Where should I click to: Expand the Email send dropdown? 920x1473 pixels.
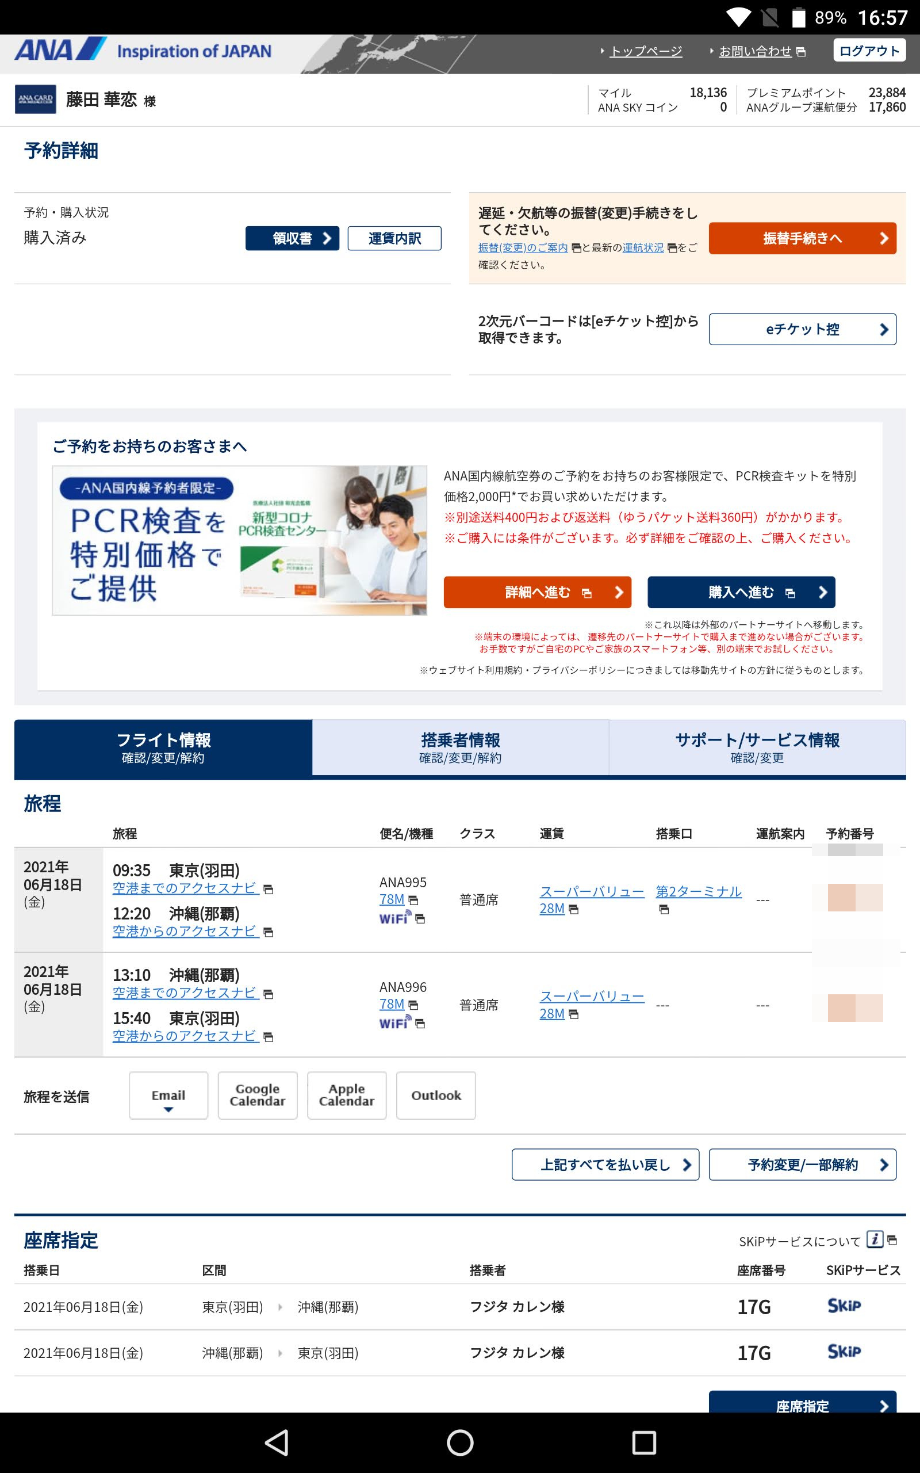168,1096
